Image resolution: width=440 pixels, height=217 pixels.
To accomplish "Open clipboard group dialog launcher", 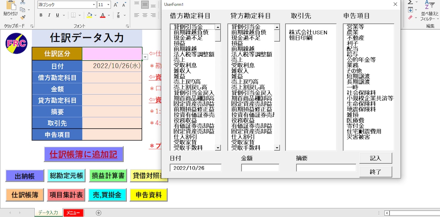I will click(x=32, y=26).
